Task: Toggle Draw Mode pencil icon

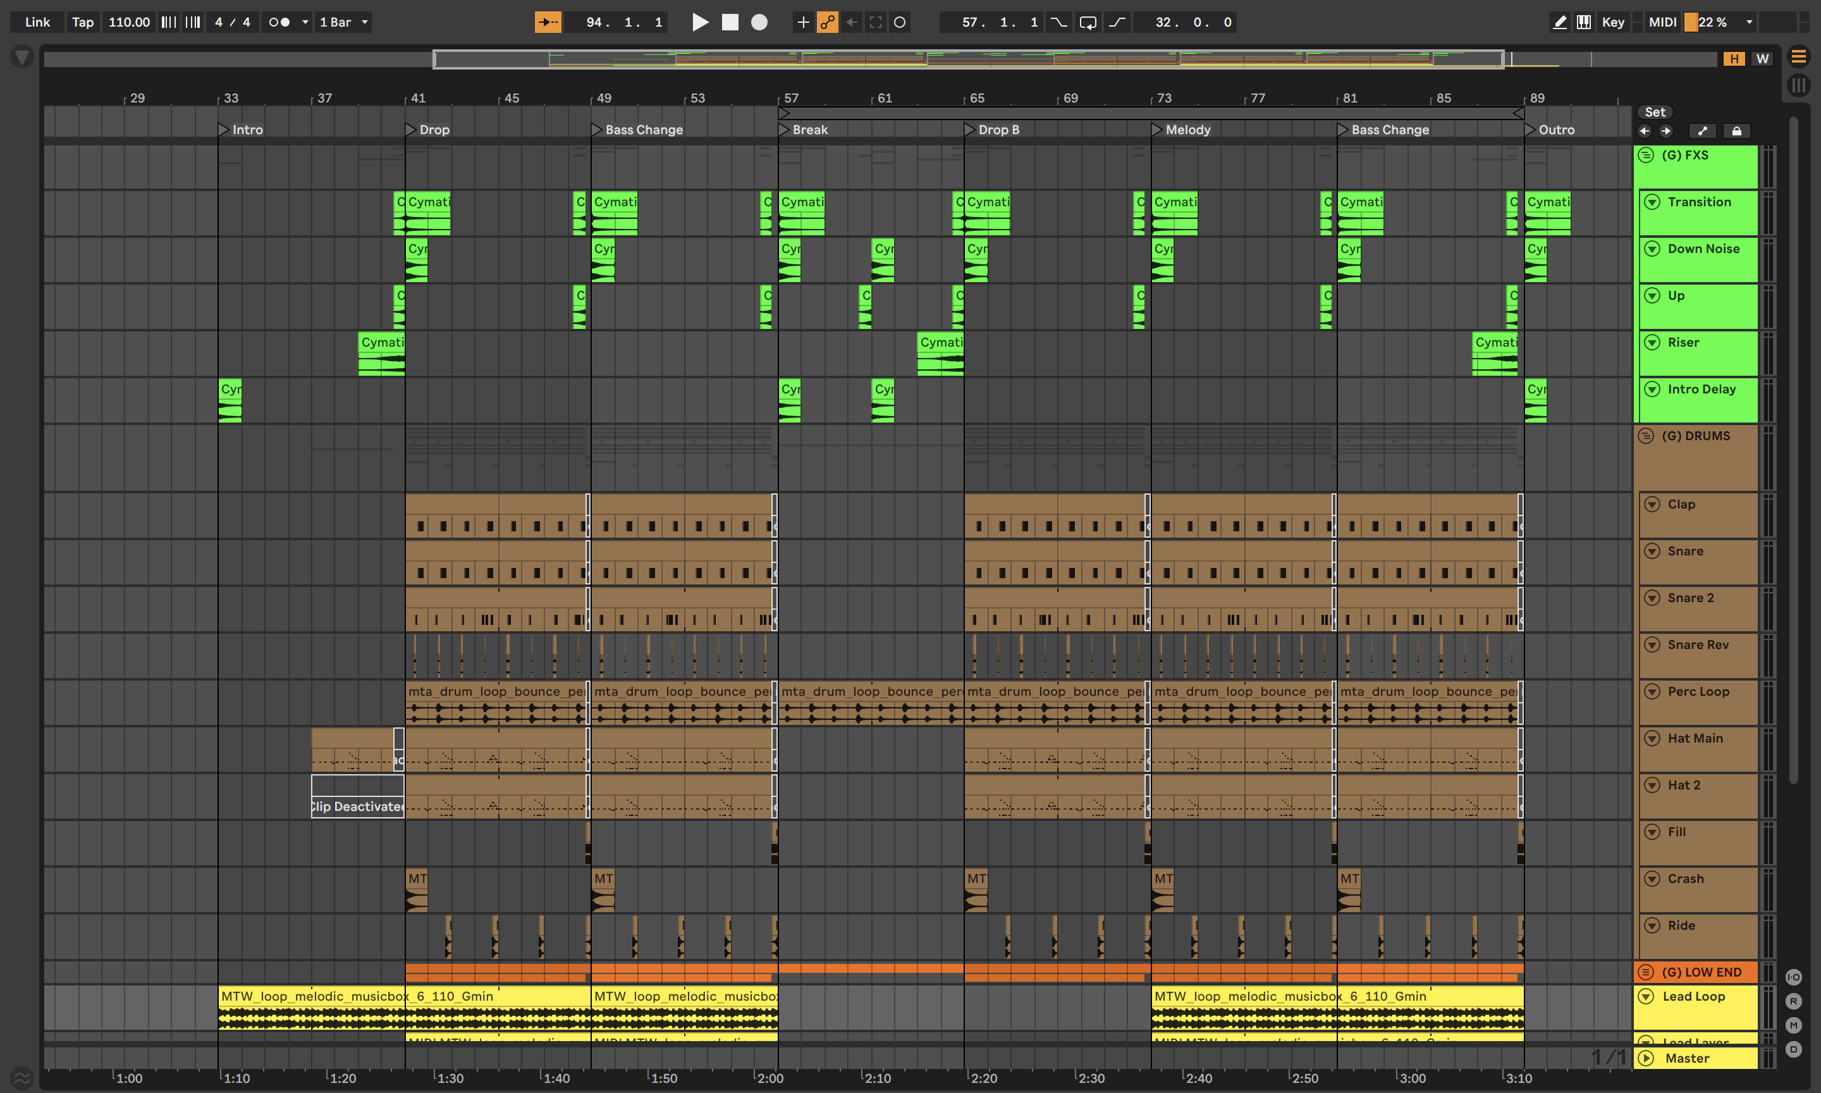Action: pos(1560,22)
